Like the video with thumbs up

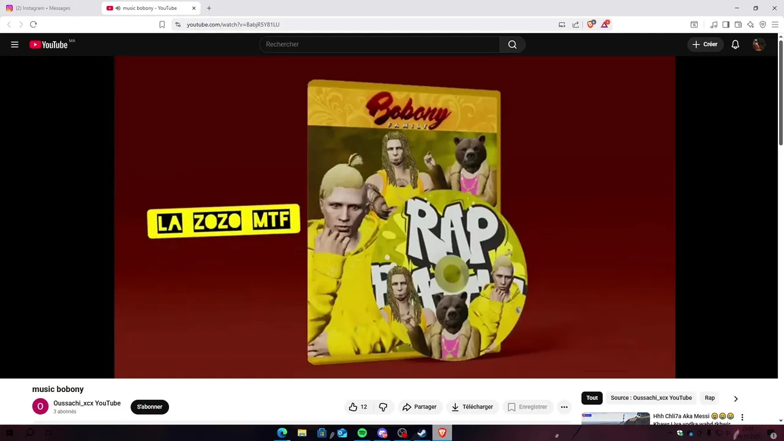[x=358, y=407]
